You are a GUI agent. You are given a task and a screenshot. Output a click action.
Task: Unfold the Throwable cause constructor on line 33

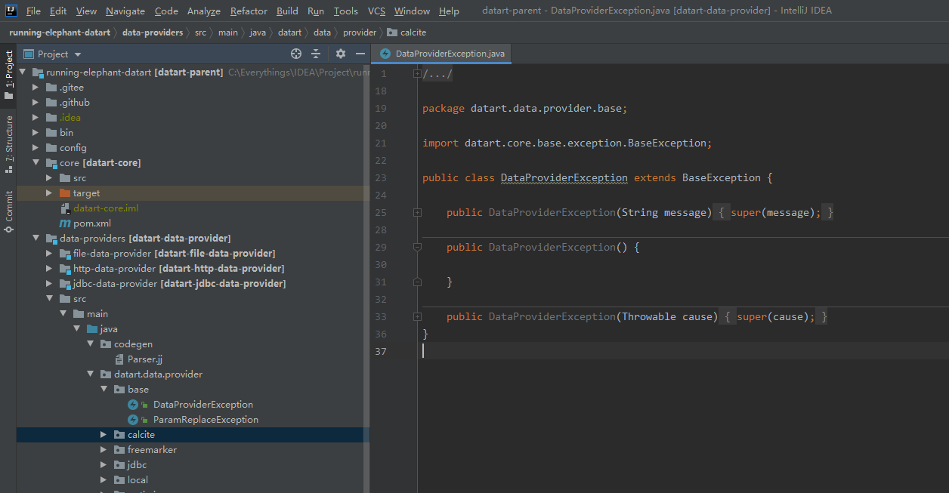point(417,317)
